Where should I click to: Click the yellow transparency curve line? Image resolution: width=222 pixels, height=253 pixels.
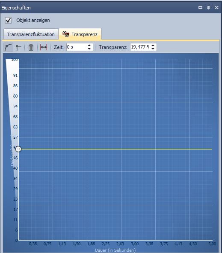coord(116,149)
